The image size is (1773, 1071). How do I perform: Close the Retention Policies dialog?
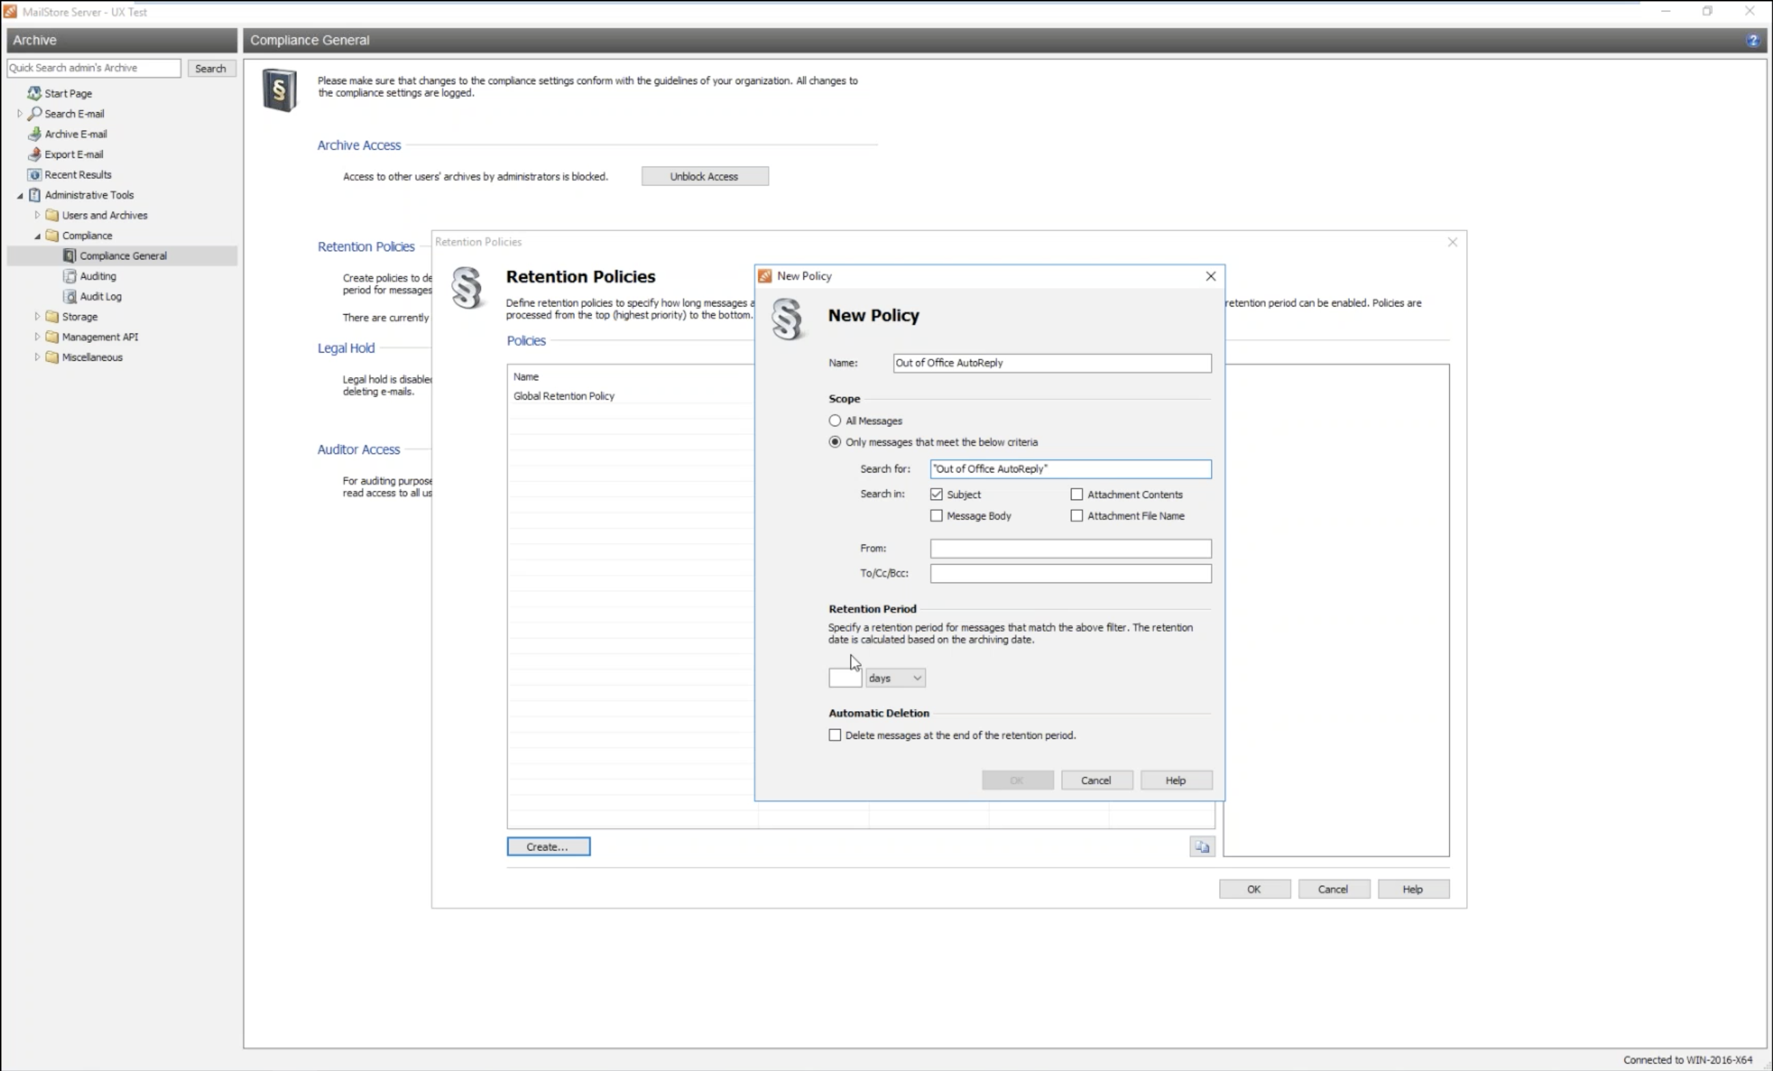[1452, 242]
